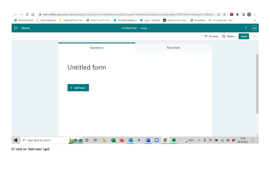Open the network wifi tray icon
Image resolution: width=270 pixels, height=191 pixels.
(222, 140)
